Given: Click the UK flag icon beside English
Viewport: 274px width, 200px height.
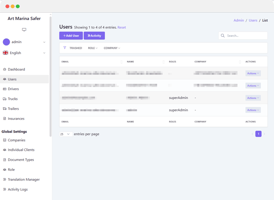Looking at the screenshot, I should (x=5, y=53).
